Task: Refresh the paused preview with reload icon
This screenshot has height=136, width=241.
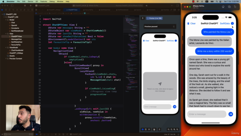Action: (174, 26)
